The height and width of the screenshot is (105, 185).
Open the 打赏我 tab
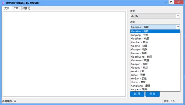(x=26, y=8)
